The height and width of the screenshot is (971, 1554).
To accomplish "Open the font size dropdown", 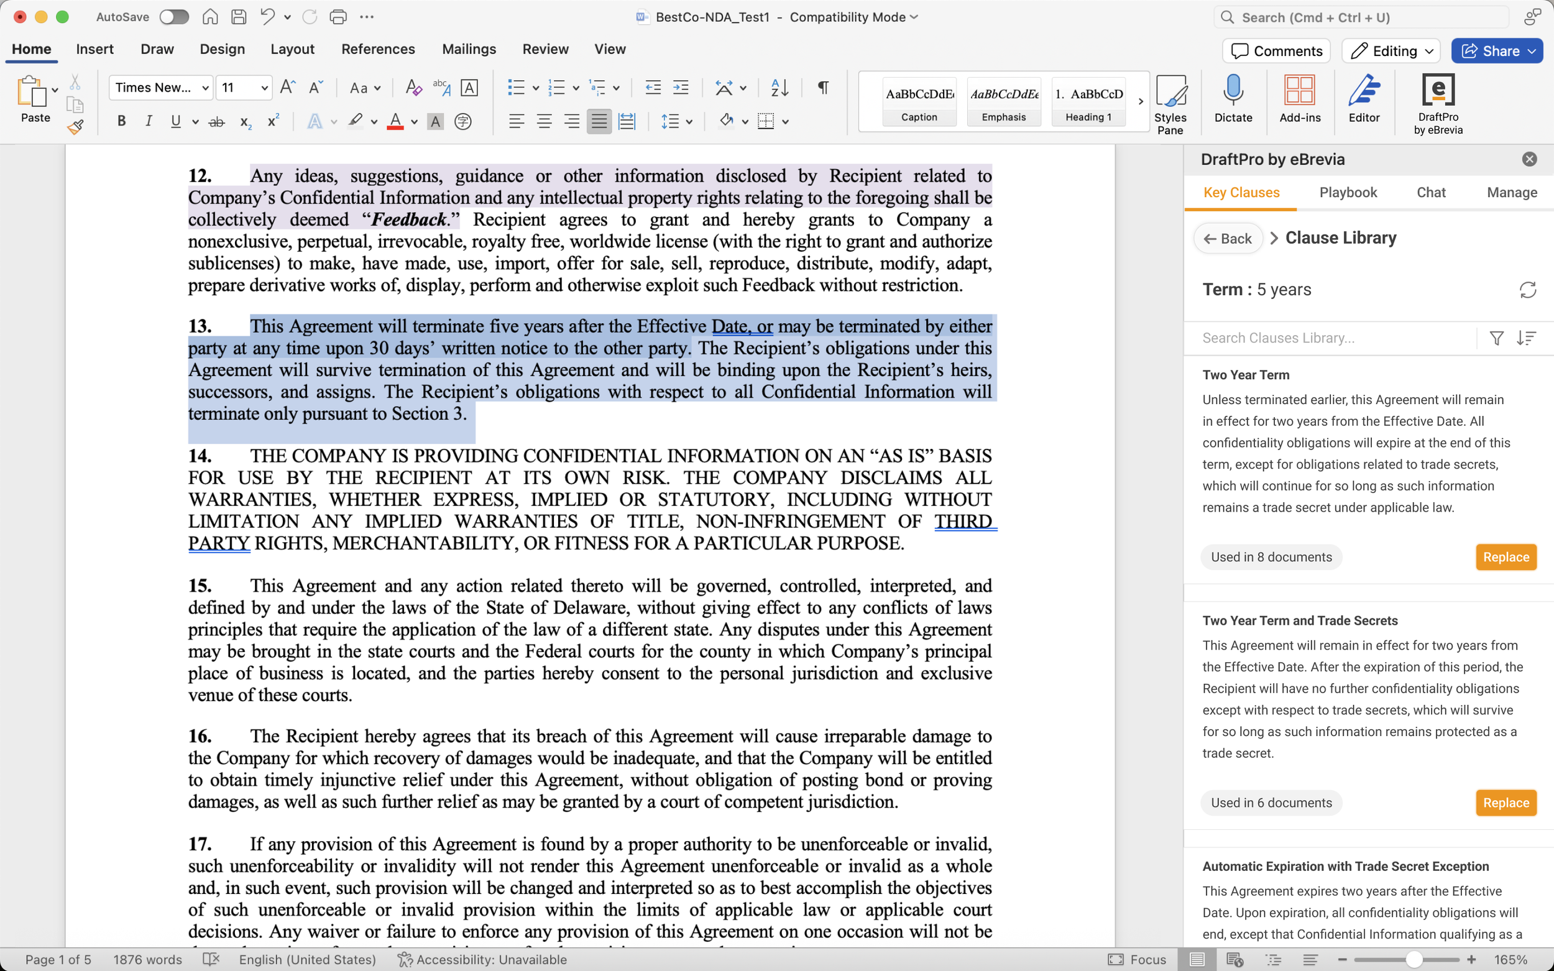I will click(x=264, y=87).
